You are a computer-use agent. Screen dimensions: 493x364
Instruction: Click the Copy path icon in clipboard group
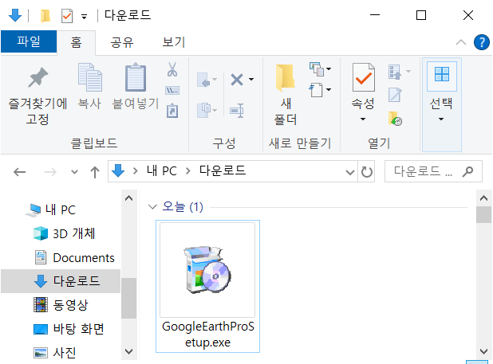(172, 91)
